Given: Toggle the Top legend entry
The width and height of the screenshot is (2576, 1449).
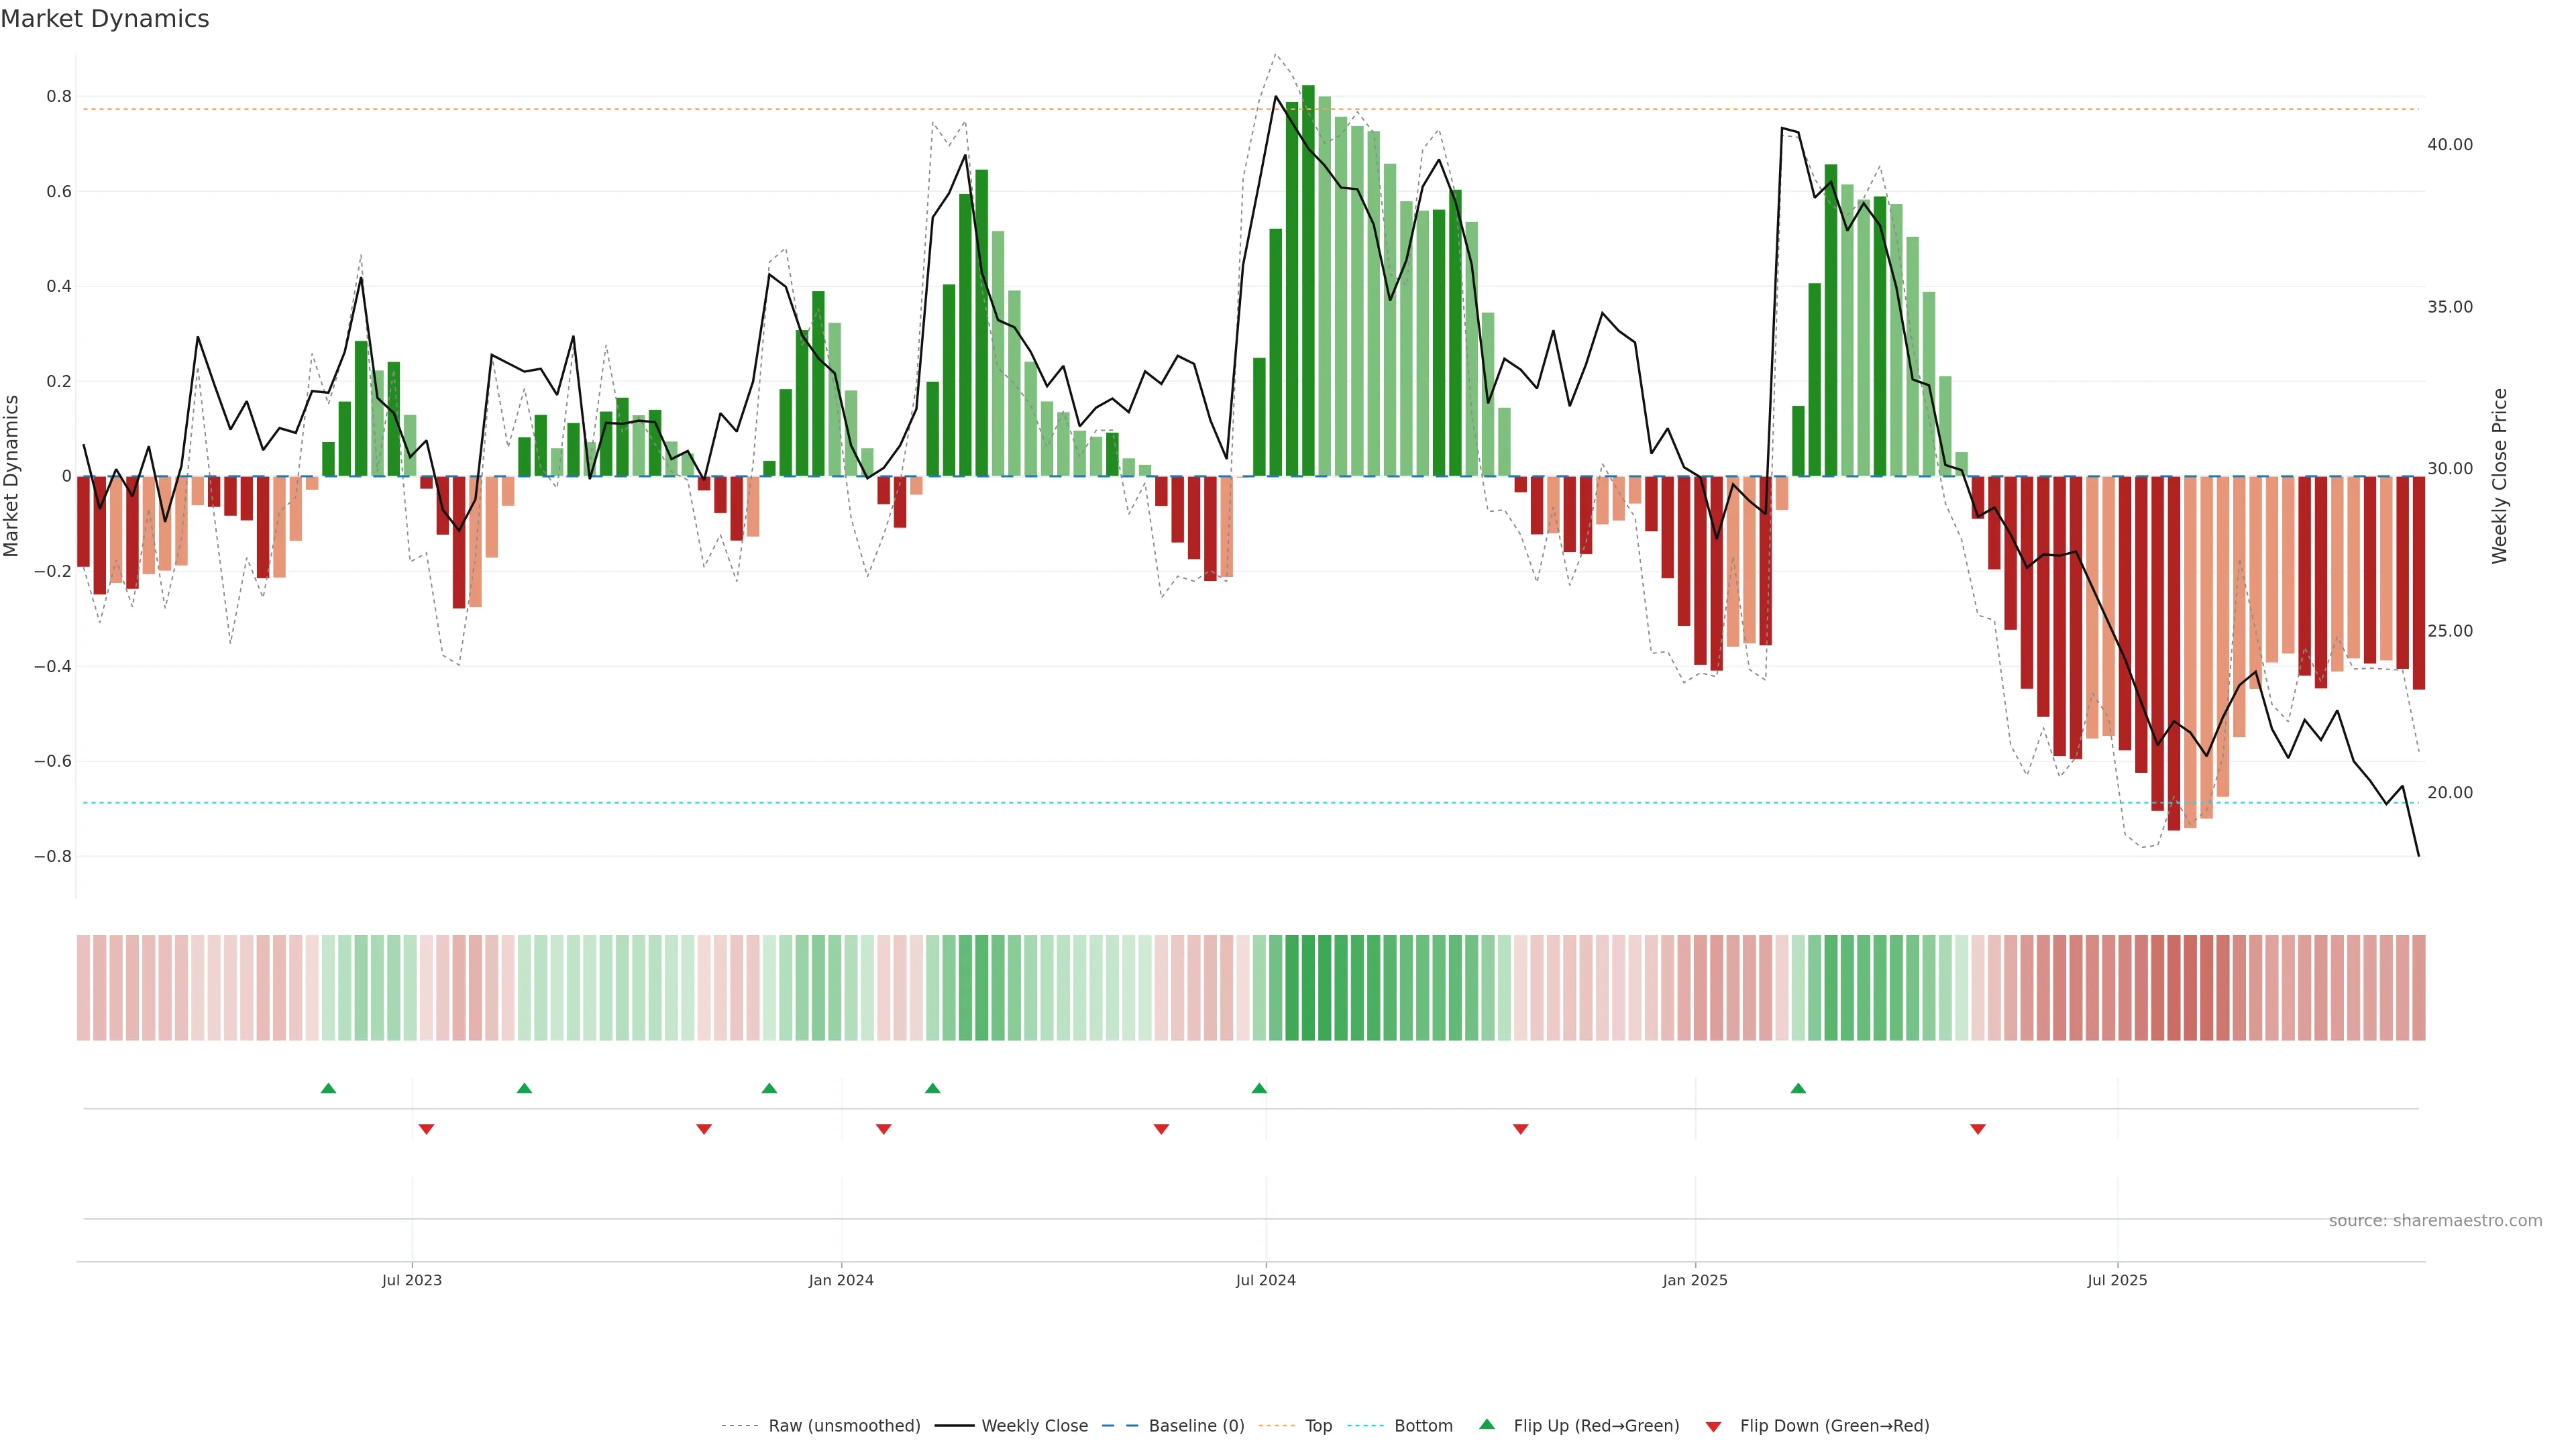Looking at the screenshot, I should tap(1318, 1426).
